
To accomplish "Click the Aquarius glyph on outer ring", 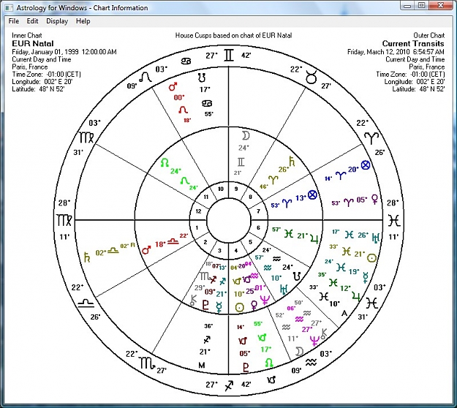I will (x=311, y=362).
